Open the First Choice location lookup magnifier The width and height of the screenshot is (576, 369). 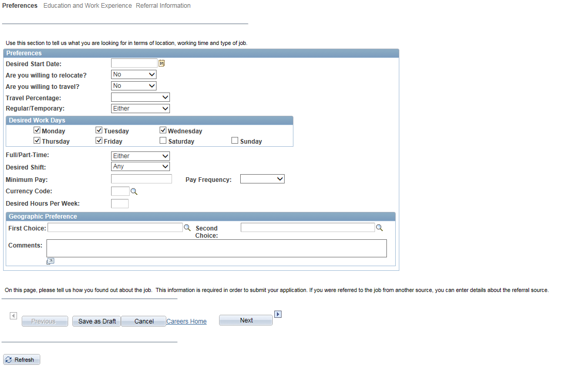[188, 228]
